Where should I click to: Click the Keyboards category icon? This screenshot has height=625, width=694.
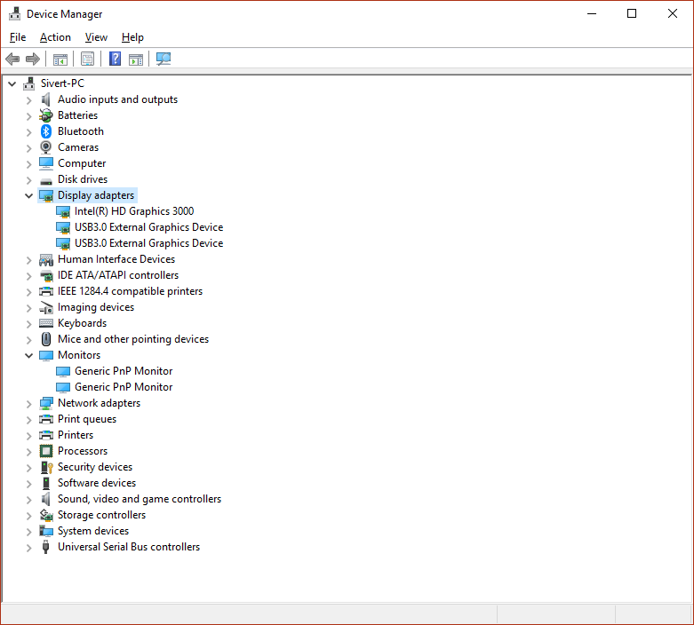(x=46, y=323)
